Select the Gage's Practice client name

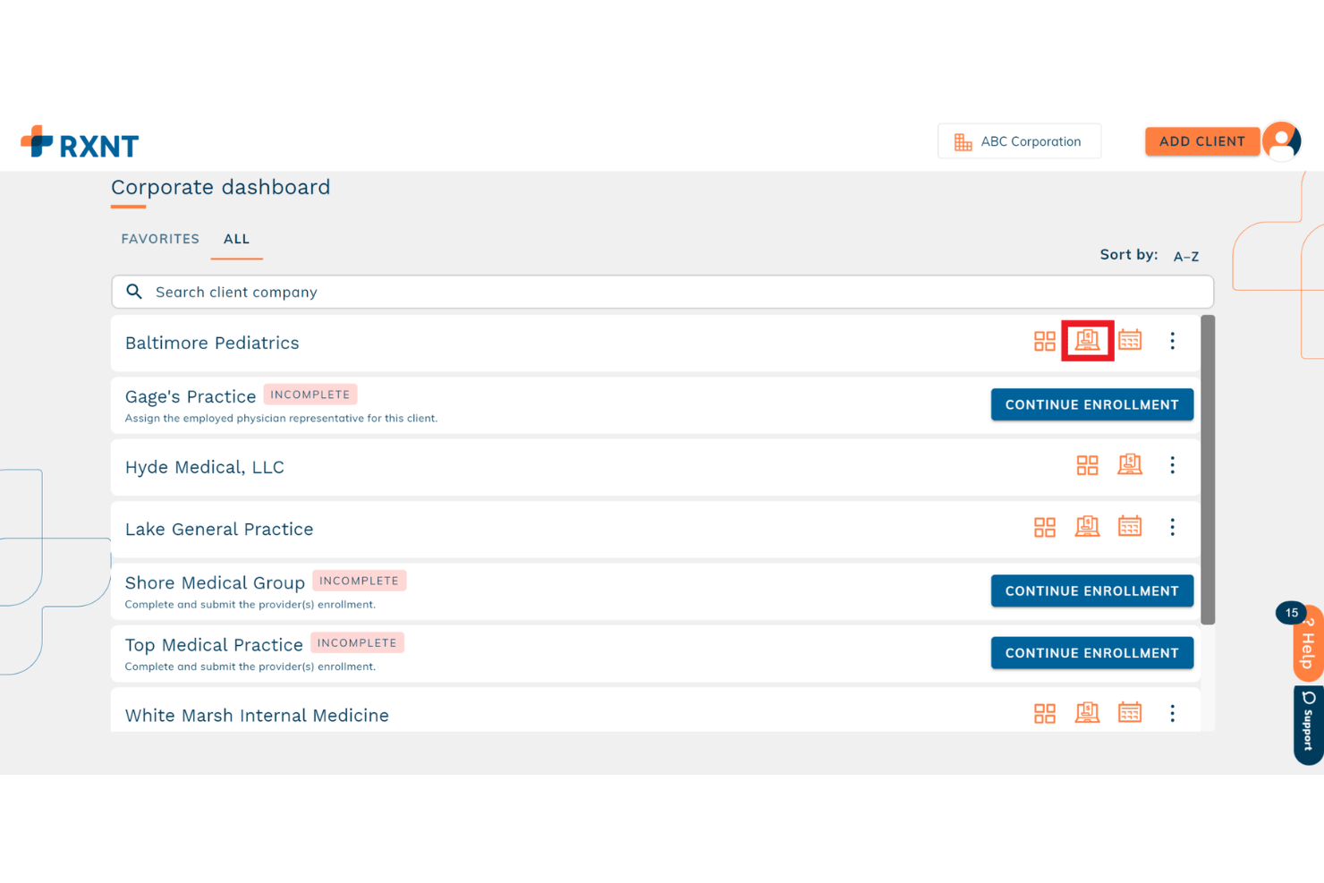[x=191, y=396]
